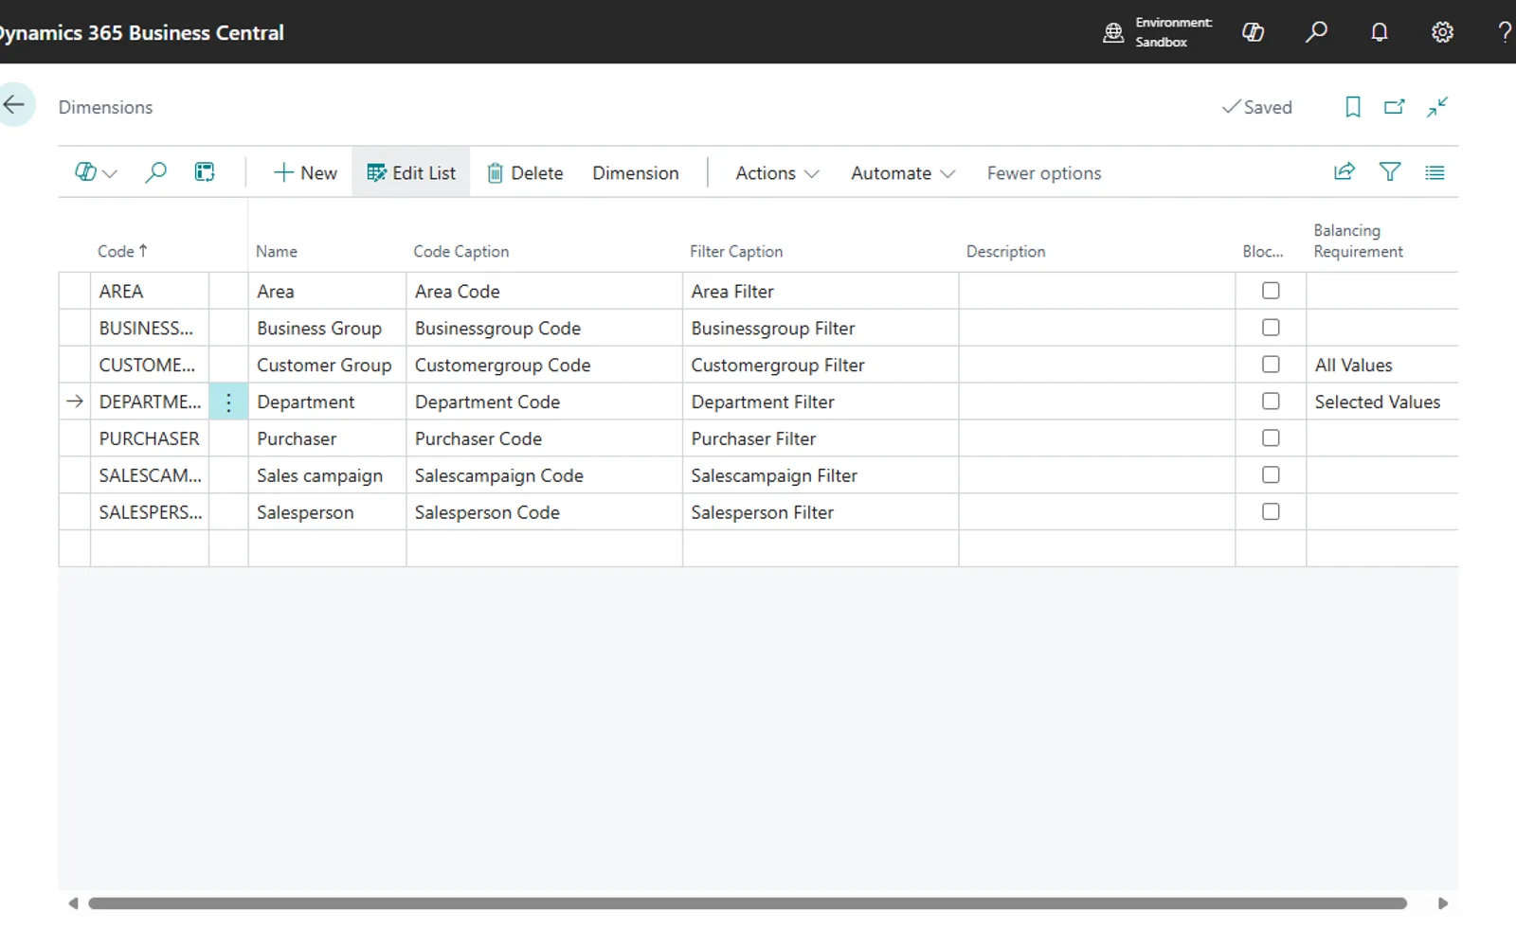
Task: Collapse the page with the shrink arrows icon
Action: (1437, 107)
